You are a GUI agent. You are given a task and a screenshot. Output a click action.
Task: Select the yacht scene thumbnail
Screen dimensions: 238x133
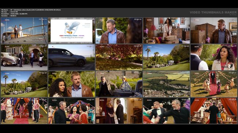24,31
